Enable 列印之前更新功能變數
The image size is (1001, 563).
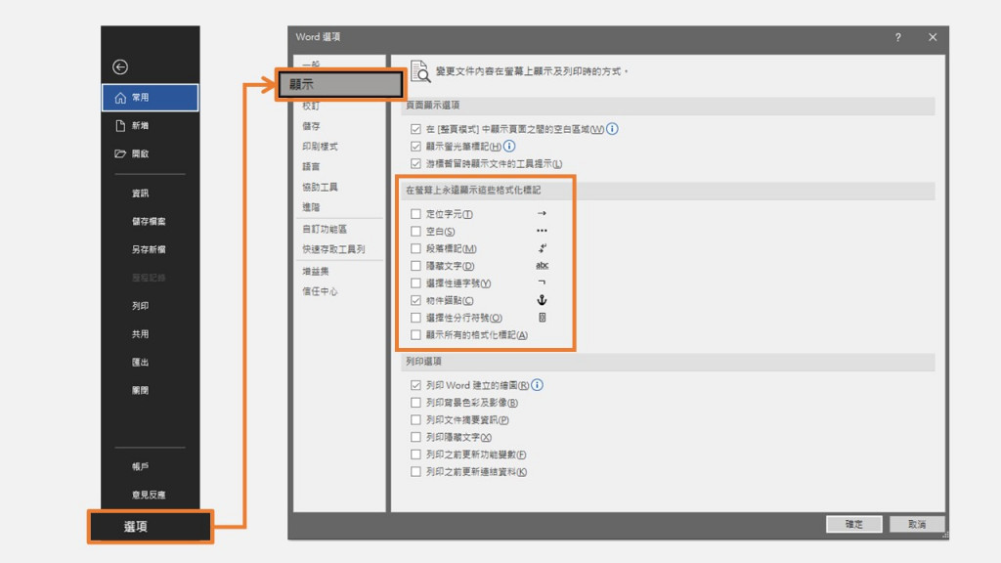tap(415, 454)
